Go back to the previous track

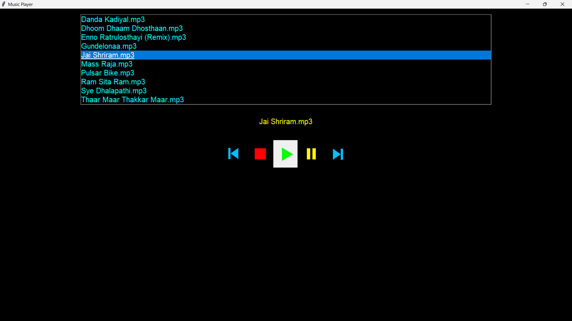[x=234, y=154]
